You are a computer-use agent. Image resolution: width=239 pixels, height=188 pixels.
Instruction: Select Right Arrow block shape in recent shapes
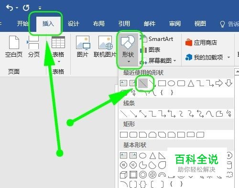219,83
